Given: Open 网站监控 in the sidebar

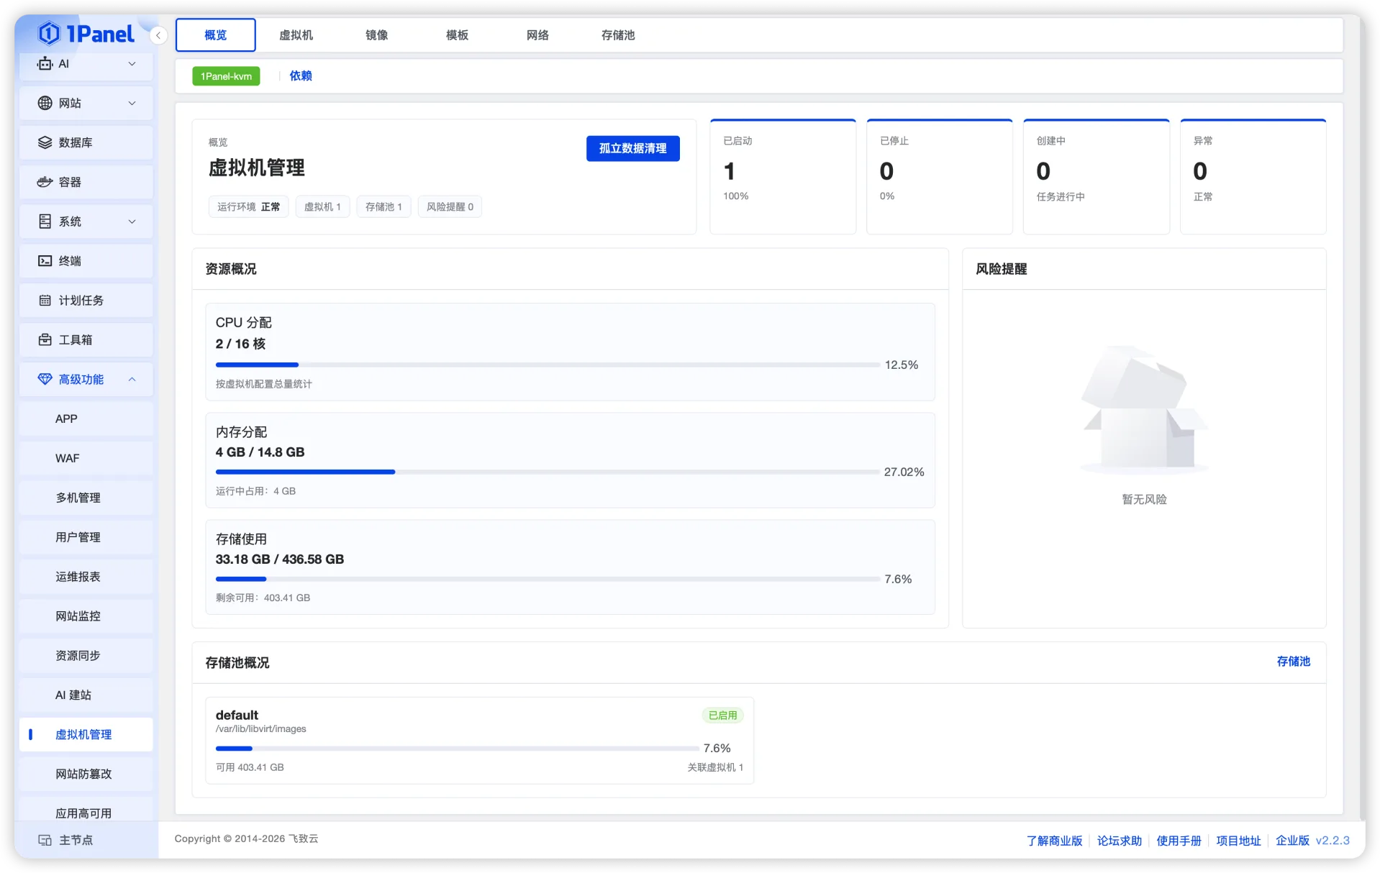Looking at the screenshot, I should point(86,616).
